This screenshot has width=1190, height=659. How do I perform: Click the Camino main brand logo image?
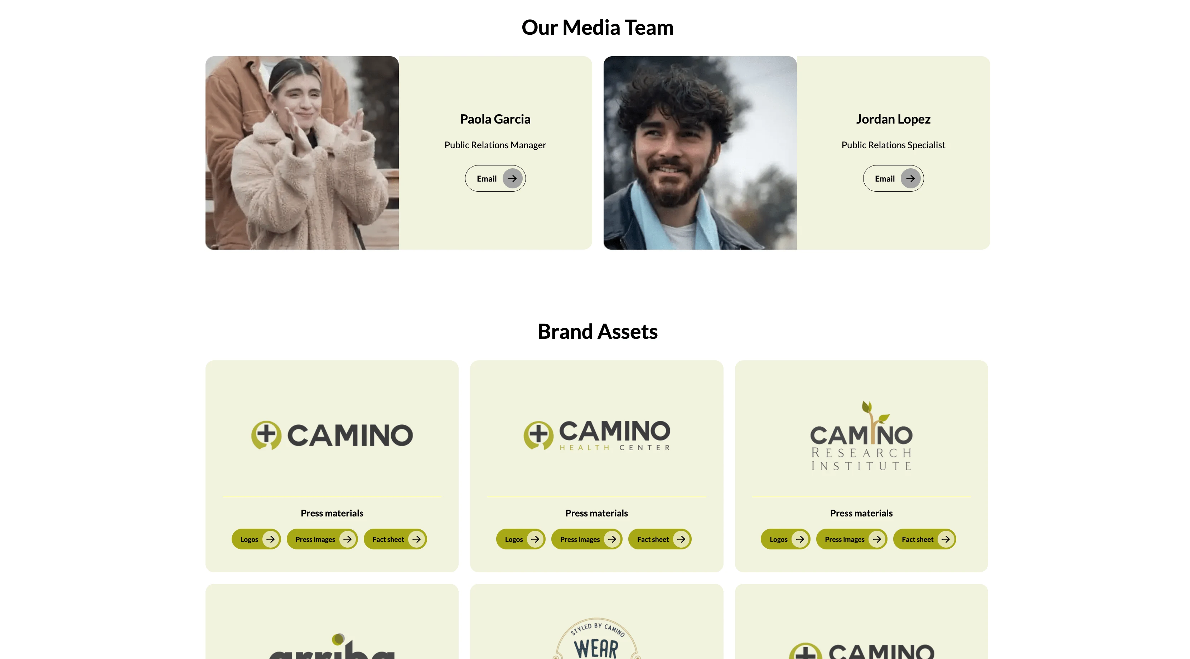pos(332,435)
